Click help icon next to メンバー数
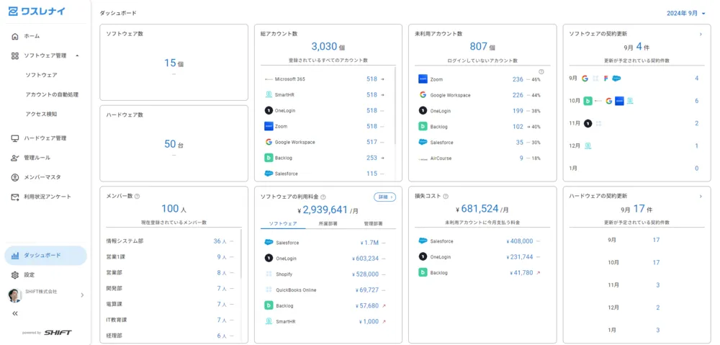The height and width of the screenshot is (345, 720). coord(138,196)
